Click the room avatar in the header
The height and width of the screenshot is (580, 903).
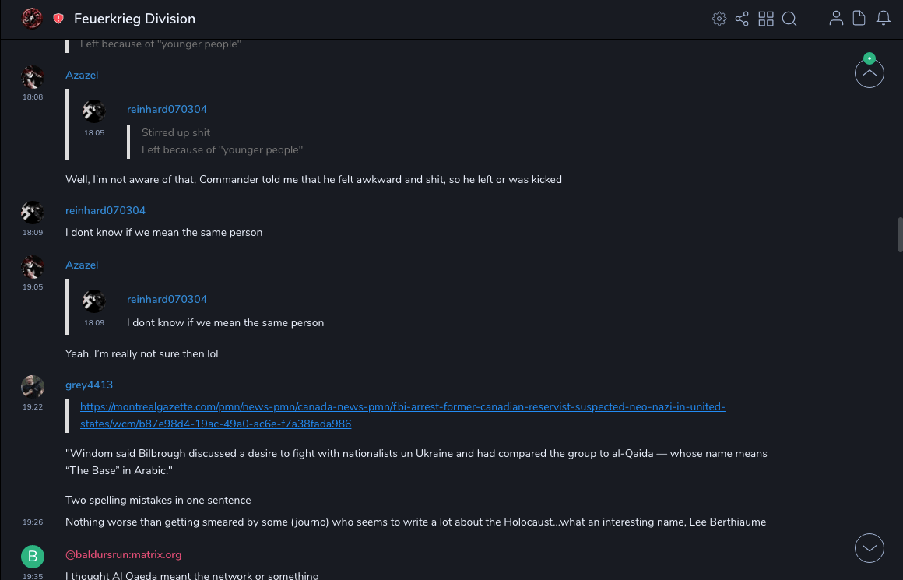(x=32, y=18)
